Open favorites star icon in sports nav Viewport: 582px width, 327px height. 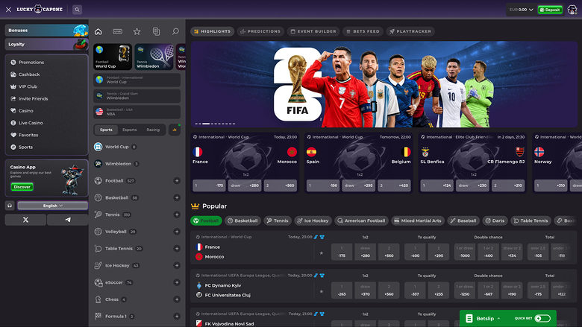[137, 31]
